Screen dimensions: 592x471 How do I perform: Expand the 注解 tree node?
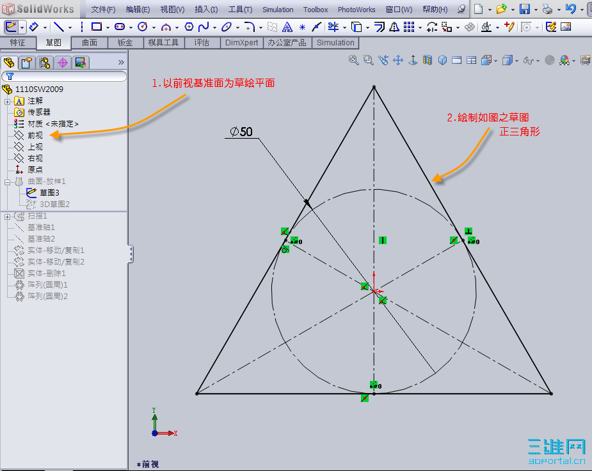[x=7, y=102]
